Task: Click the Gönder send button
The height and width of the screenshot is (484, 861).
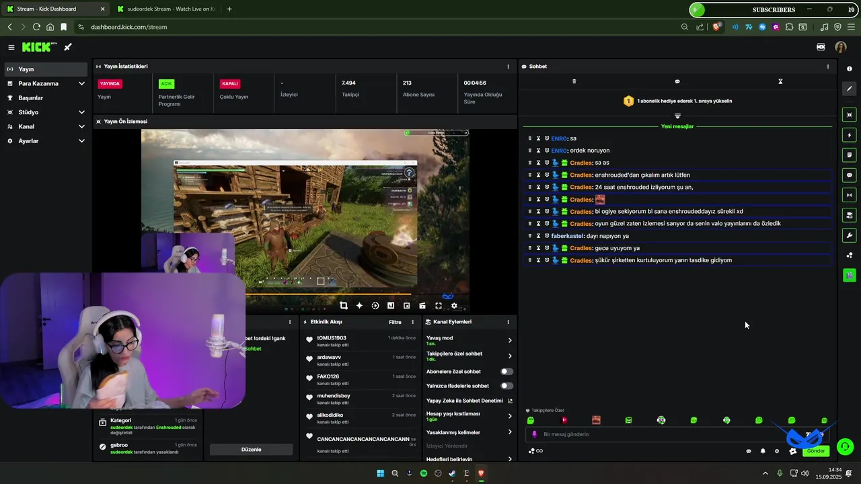Action: tap(815, 451)
